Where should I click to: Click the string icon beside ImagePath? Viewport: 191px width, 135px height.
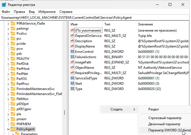[x=72, y=62]
